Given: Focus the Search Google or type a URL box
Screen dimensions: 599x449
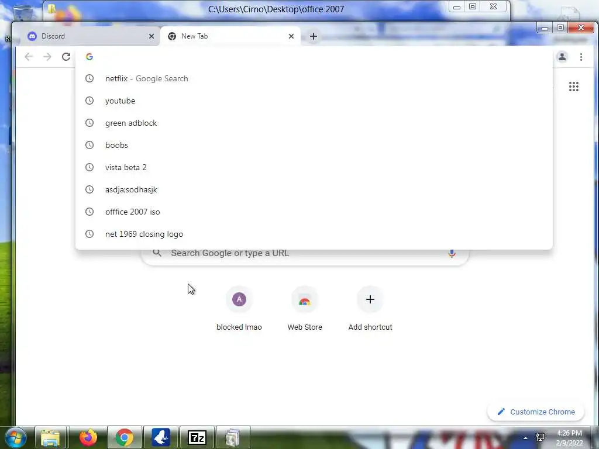Looking at the screenshot, I should coord(305,253).
